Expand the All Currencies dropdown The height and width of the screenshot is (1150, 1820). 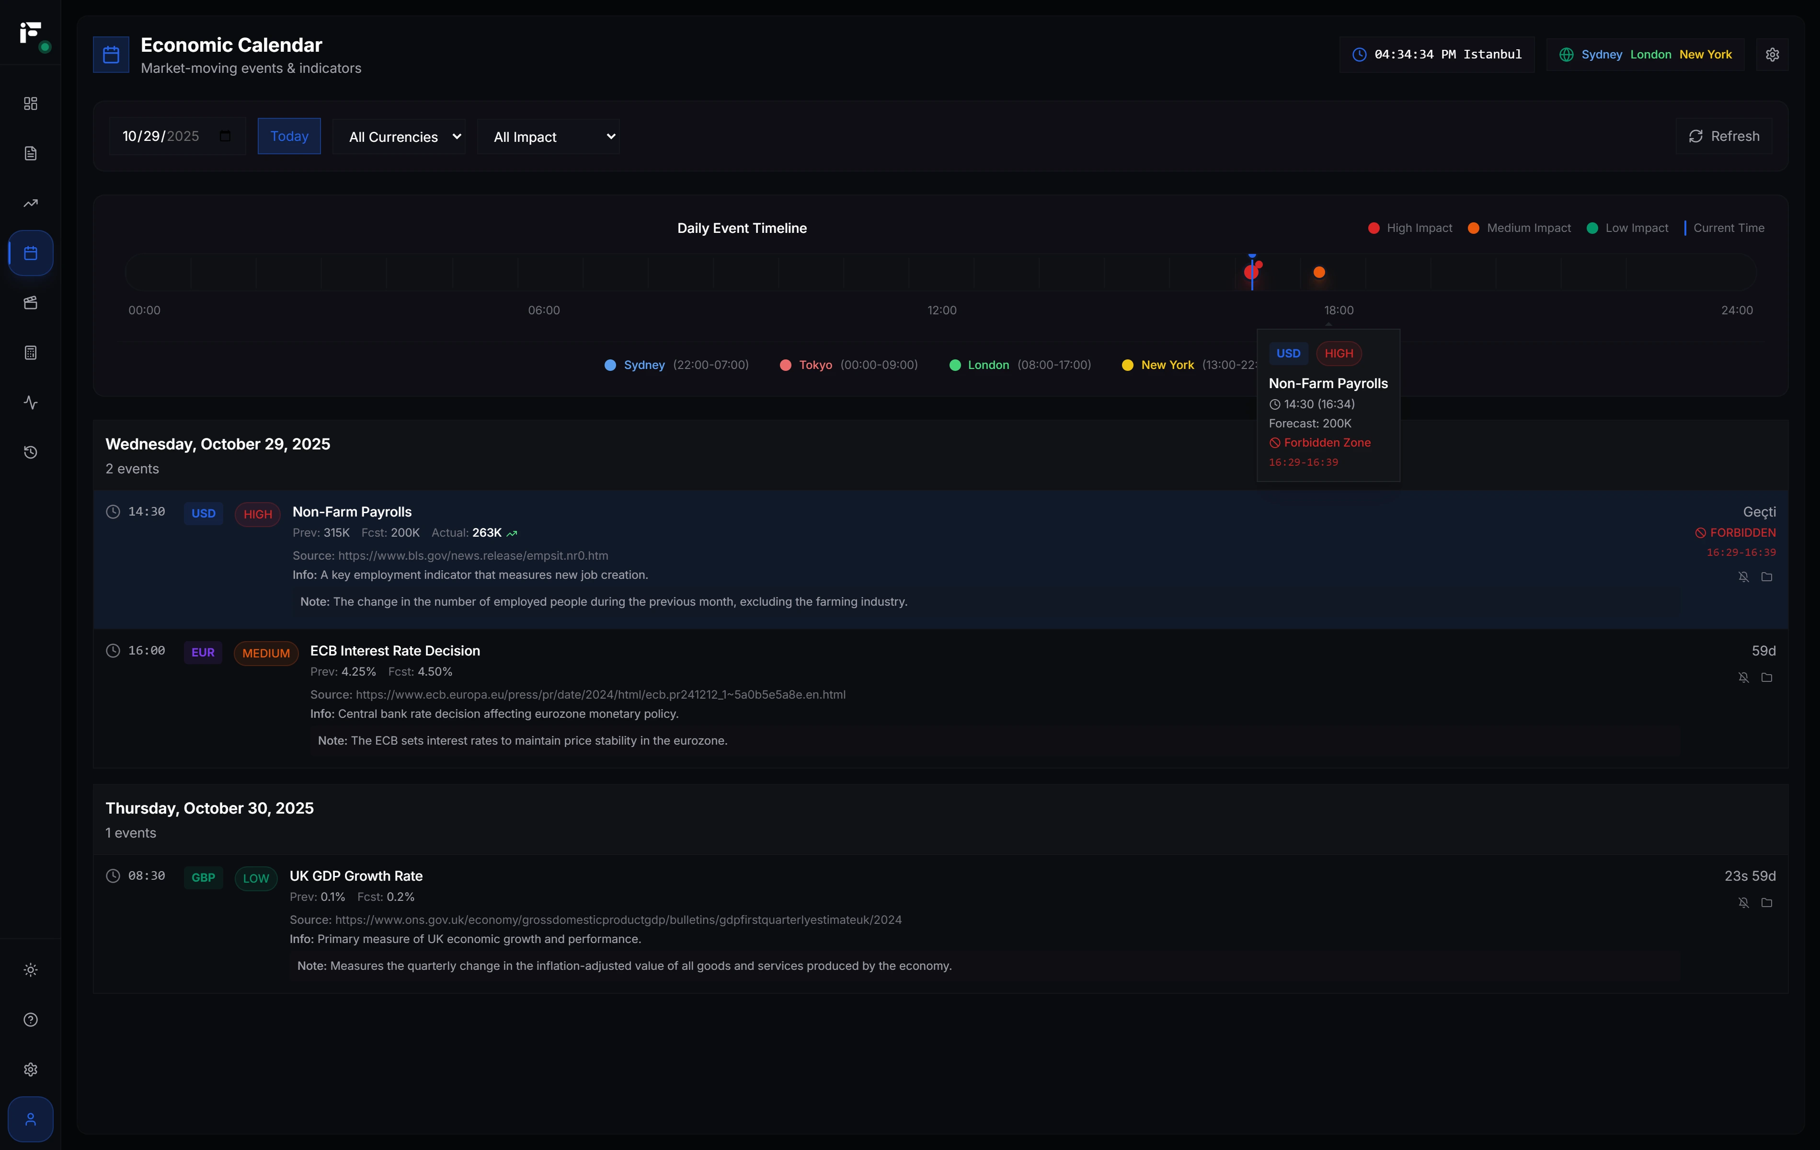(399, 136)
